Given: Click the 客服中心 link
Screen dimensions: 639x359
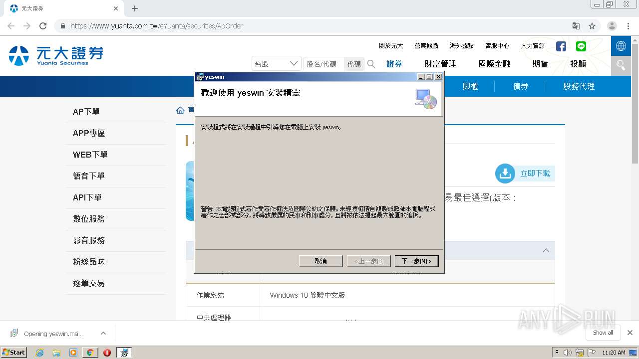Looking at the screenshot, I should click(x=497, y=46).
